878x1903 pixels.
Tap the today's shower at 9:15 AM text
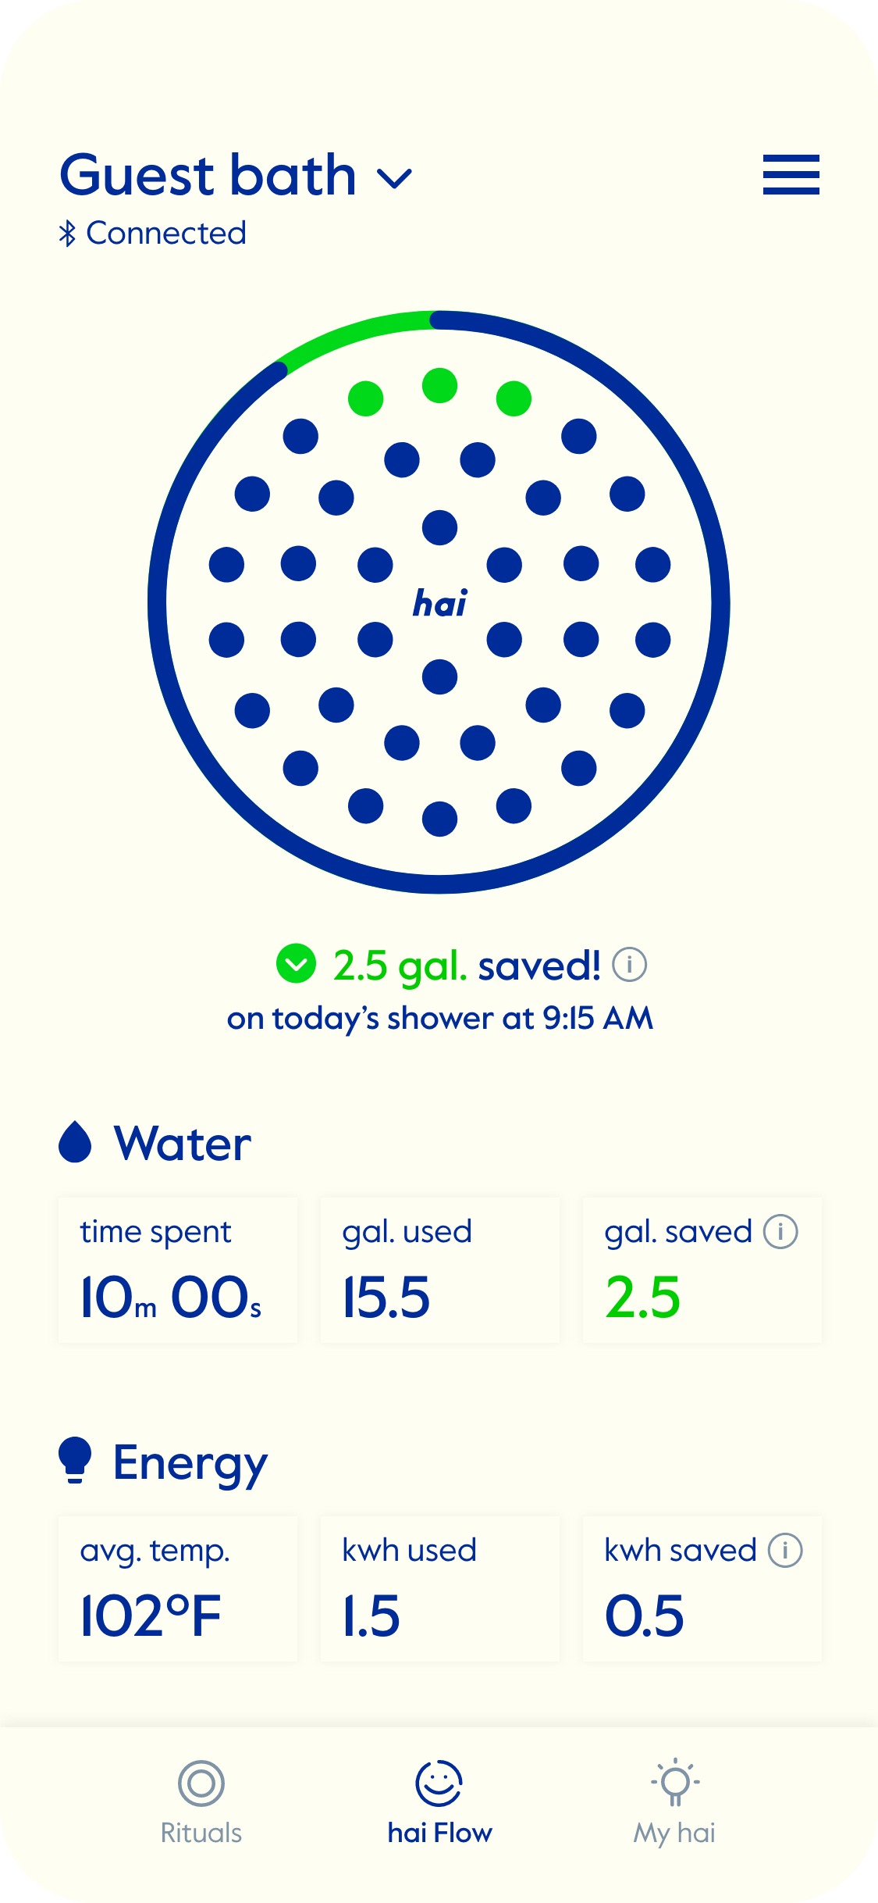tap(439, 1019)
